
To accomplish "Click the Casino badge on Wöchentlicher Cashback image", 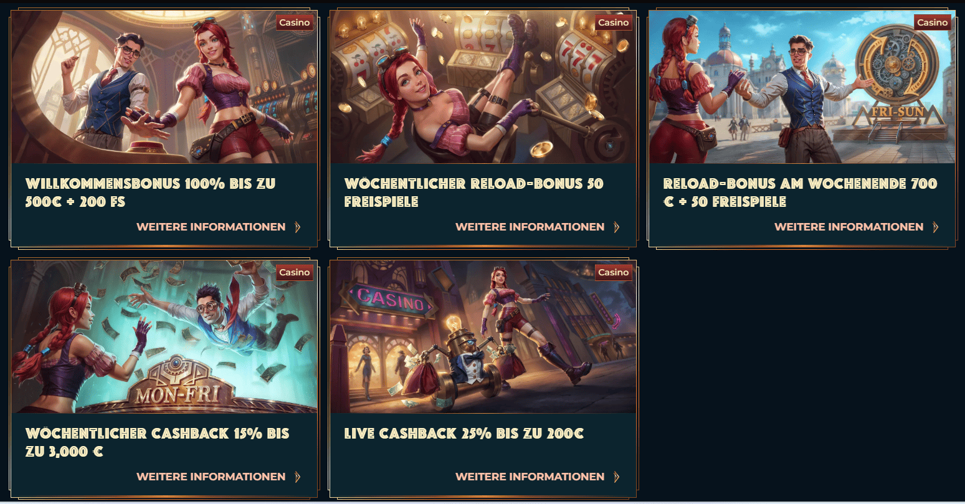I will 295,272.
